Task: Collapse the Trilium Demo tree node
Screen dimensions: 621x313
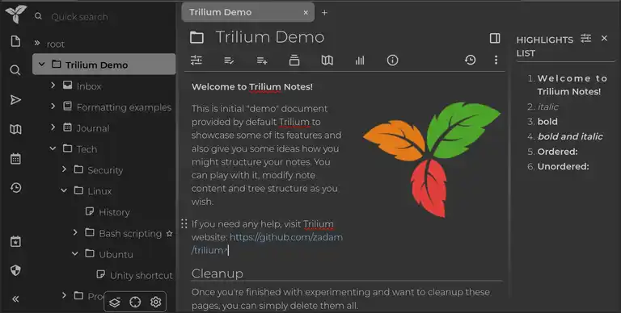Action: point(41,64)
